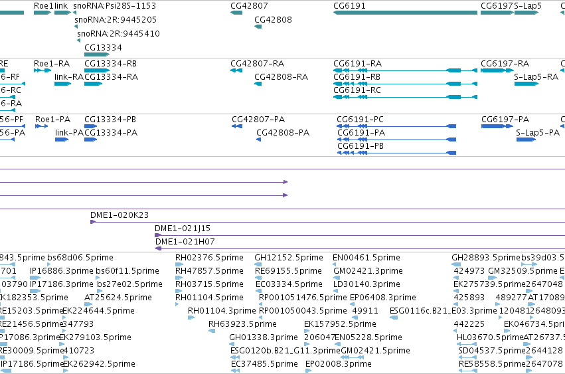The height and width of the screenshot is (374, 565).
Task: Select the snoRNA:2R:9445410 feature
Action: 78,41
